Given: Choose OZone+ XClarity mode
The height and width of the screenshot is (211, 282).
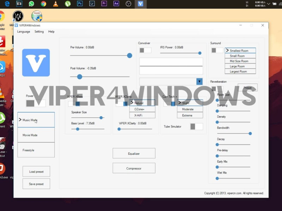Looking at the screenshot, I should [x=142, y=109].
